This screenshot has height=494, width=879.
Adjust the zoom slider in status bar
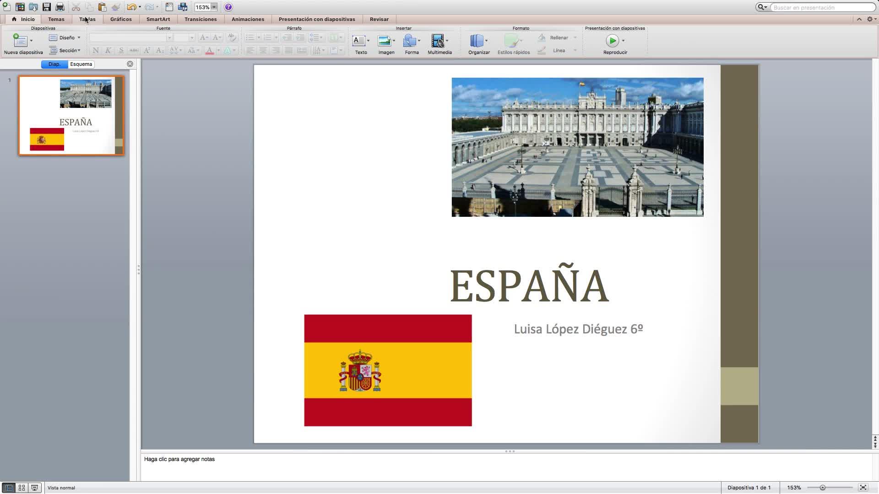pos(822,488)
